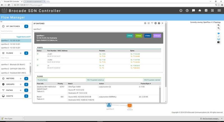This screenshot has height=122, width=224.
Task: Expand the Meters sidebar section
Action: coord(10,78)
